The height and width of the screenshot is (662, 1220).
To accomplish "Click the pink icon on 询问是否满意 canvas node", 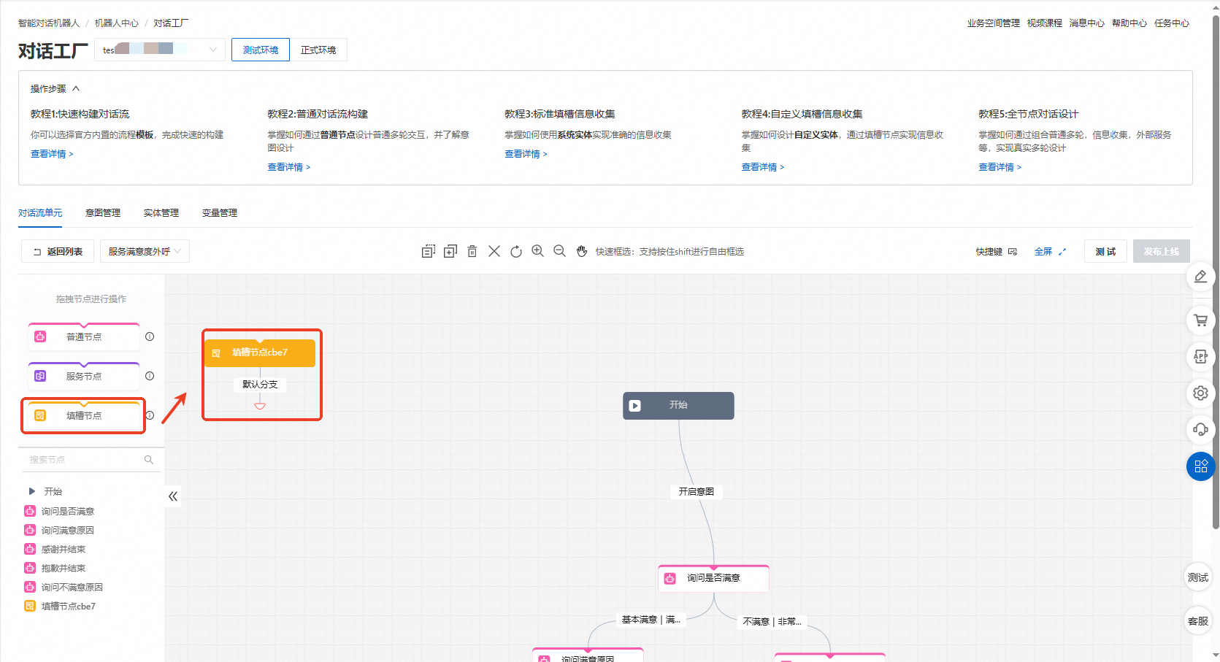I will tap(670, 579).
